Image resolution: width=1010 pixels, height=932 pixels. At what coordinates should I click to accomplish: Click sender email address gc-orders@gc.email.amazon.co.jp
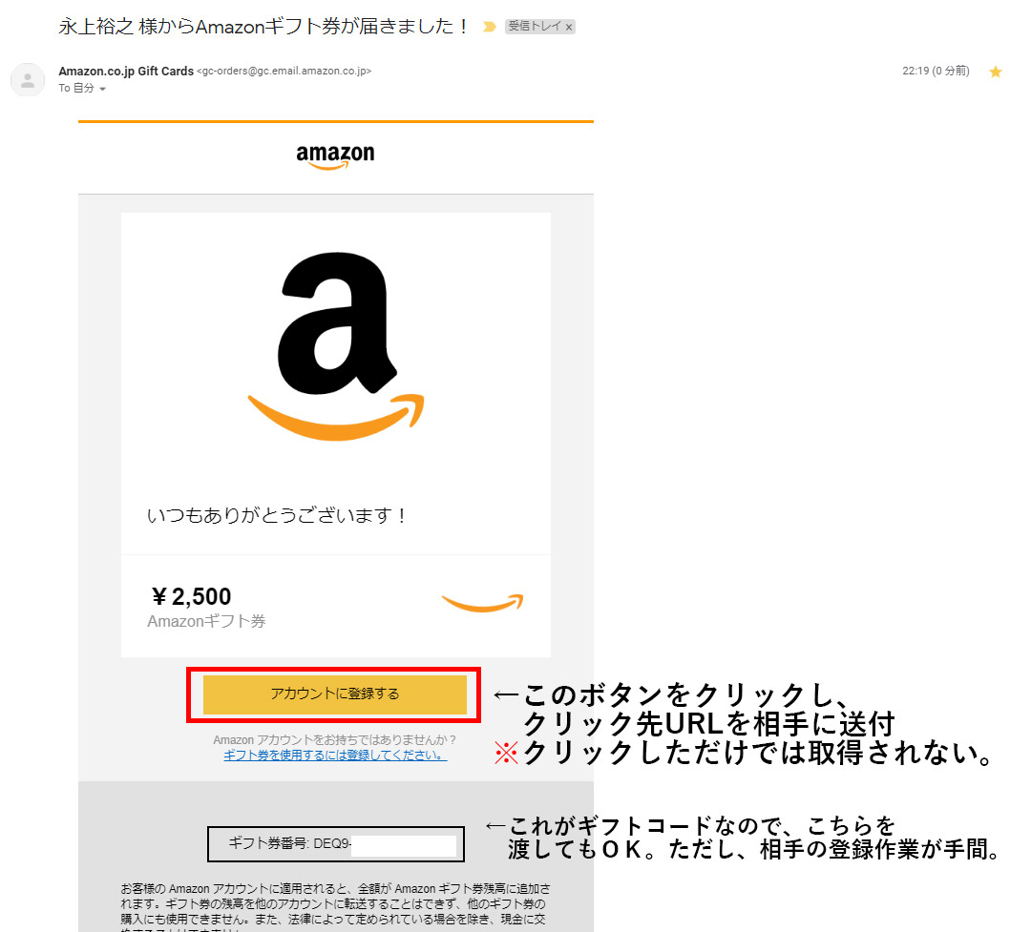click(284, 71)
